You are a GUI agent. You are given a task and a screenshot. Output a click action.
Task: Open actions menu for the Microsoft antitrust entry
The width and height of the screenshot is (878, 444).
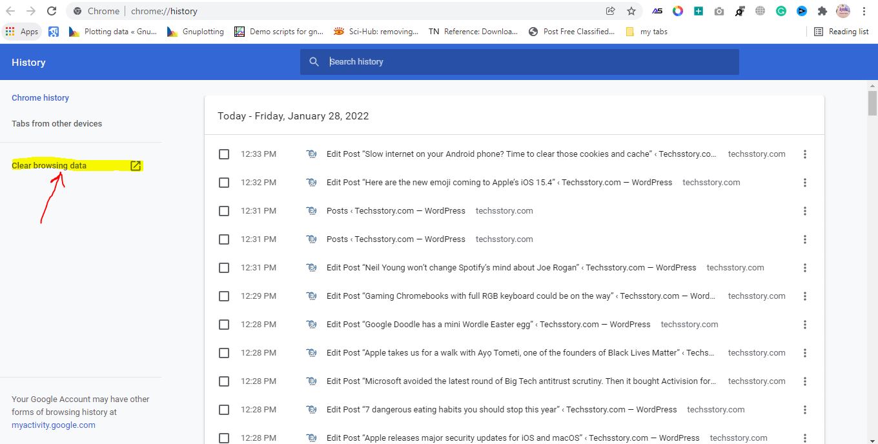[x=805, y=381]
